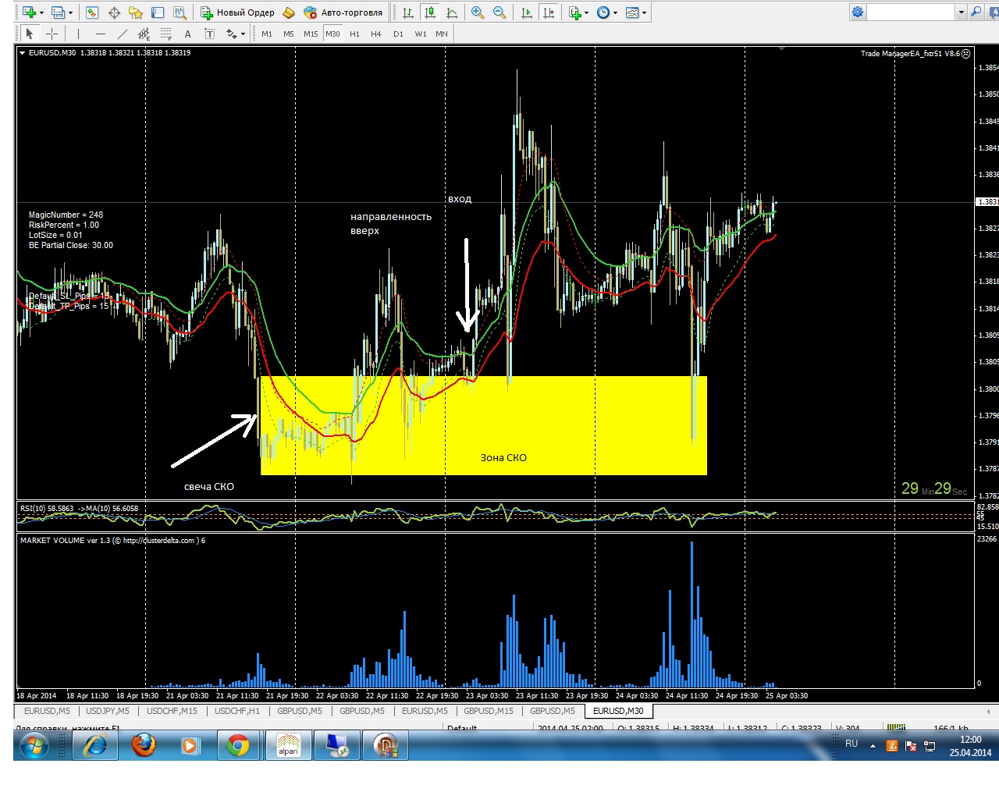Expand the Indicators dropdown arrow
The width and height of the screenshot is (999, 799).
[x=587, y=12]
